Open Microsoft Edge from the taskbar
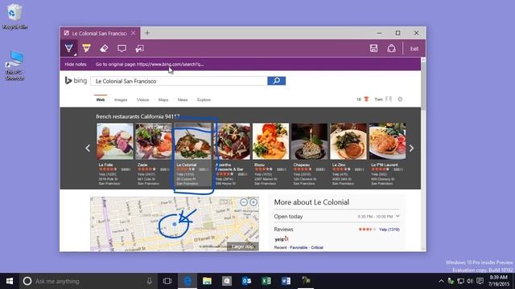The width and height of the screenshot is (515, 289). click(x=187, y=281)
